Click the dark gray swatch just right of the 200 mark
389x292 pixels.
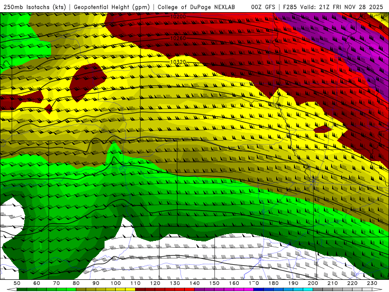coord(318,290)
